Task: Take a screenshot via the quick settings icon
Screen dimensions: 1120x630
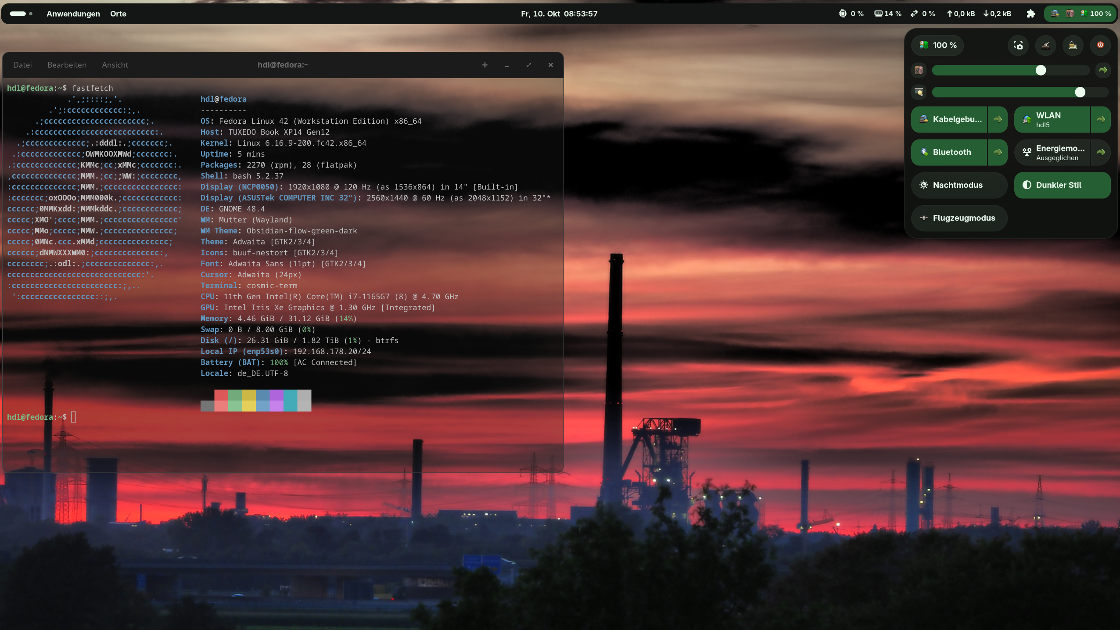Action: point(1018,45)
